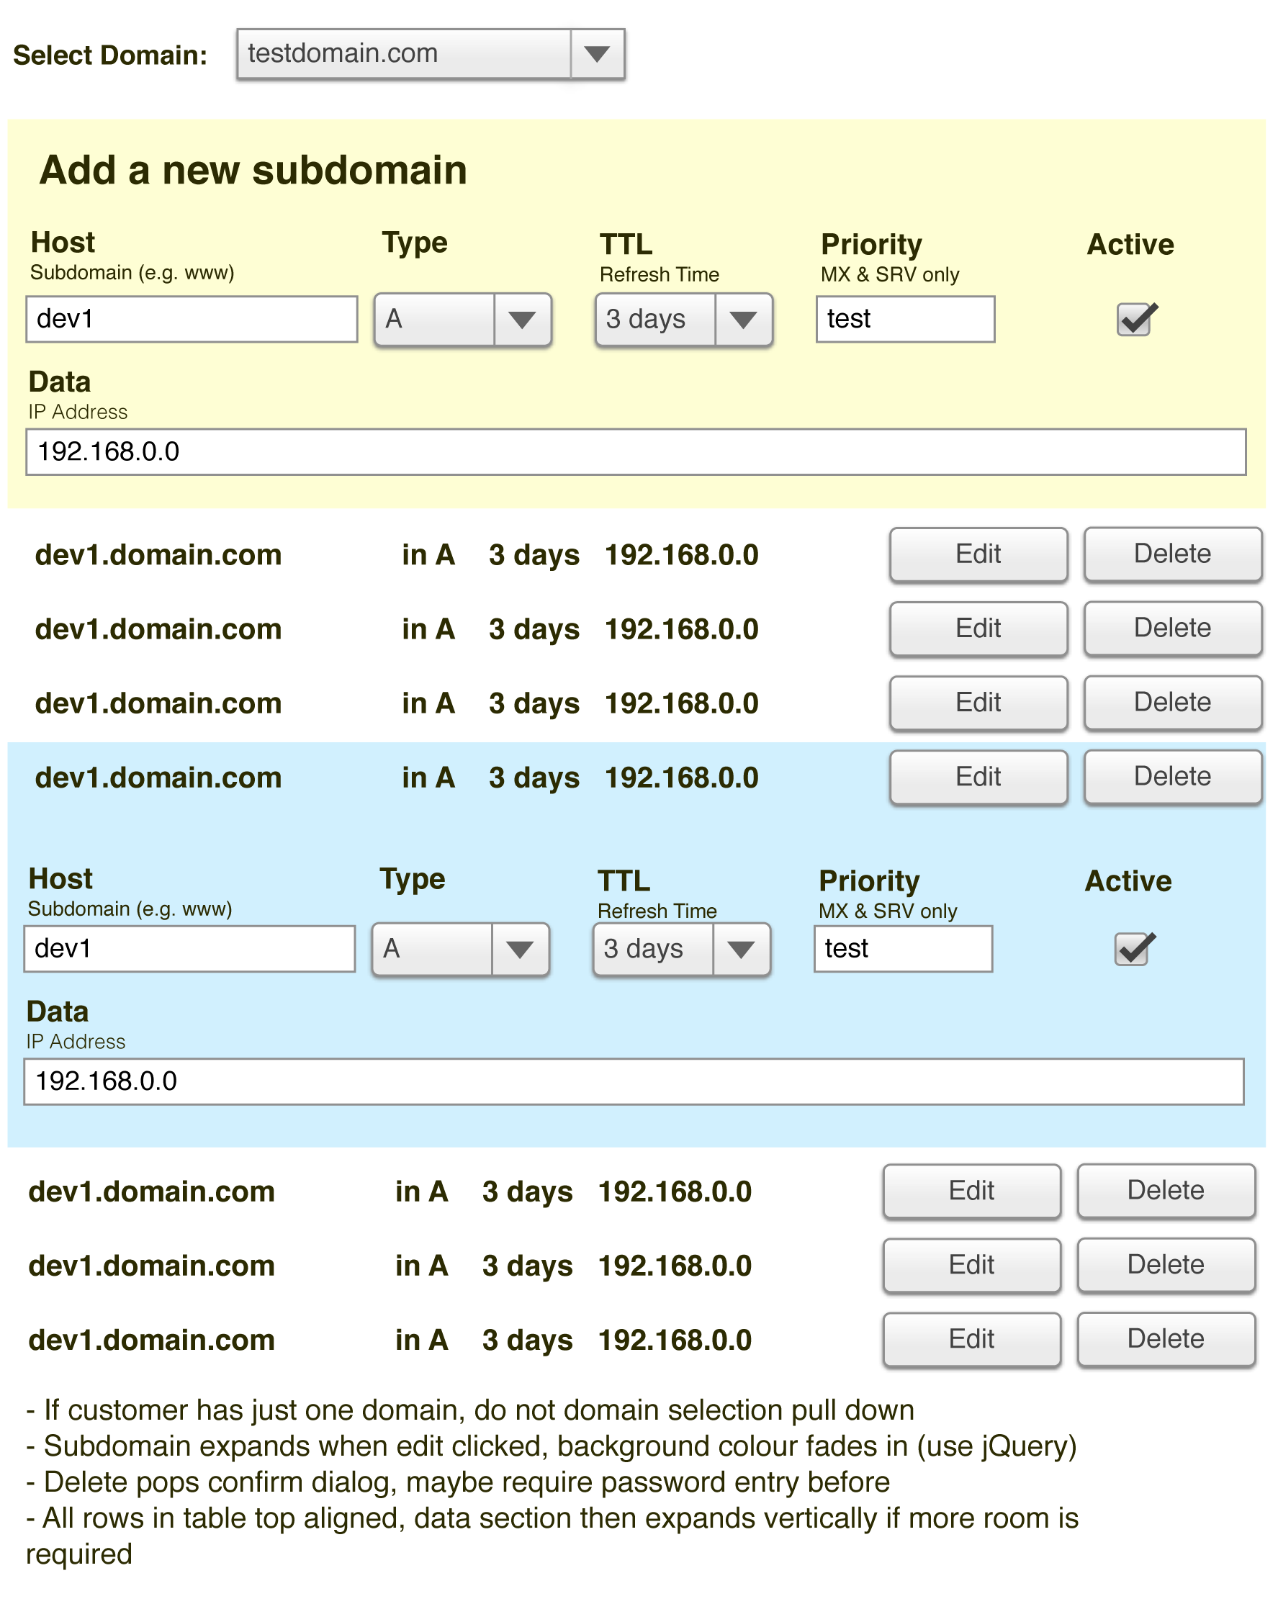Expand the Type dropdown in the Add subdomain form

tap(462, 320)
